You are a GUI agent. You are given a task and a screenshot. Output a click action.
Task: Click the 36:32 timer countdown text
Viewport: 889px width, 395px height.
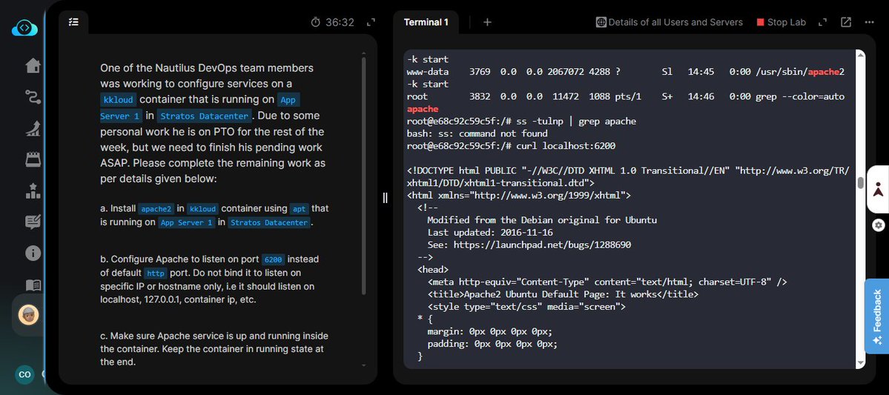coord(340,22)
